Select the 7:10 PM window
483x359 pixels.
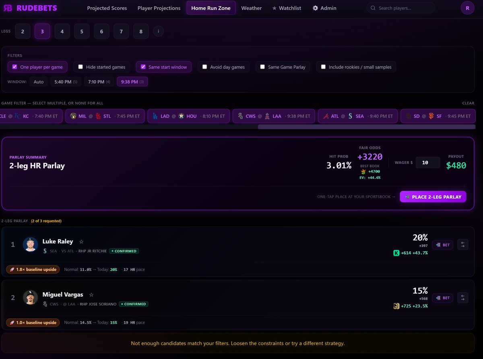[x=99, y=82]
